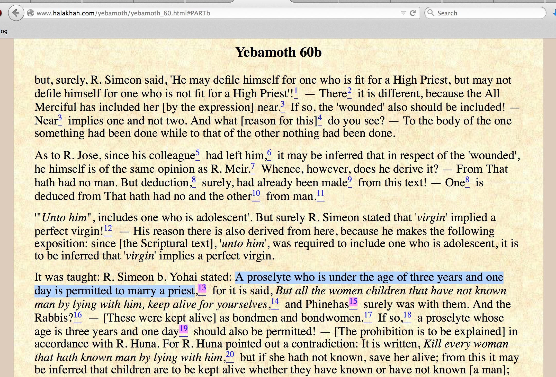The width and height of the screenshot is (556, 377).
Task: Open footnote 11 after 'from man'
Action: pyautogui.click(x=320, y=194)
